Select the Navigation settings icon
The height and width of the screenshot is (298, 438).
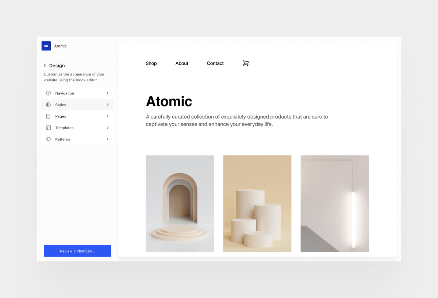pyautogui.click(x=49, y=93)
